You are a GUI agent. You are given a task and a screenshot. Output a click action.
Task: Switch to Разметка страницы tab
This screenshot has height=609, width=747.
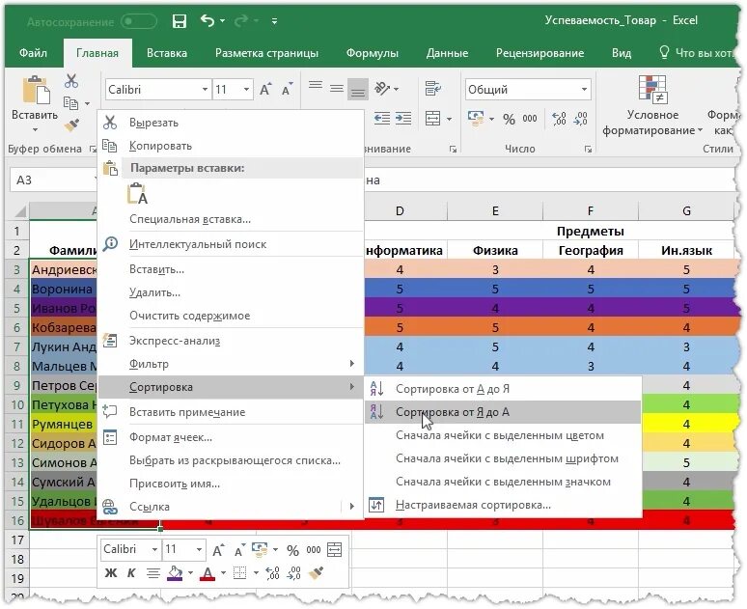tap(266, 53)
